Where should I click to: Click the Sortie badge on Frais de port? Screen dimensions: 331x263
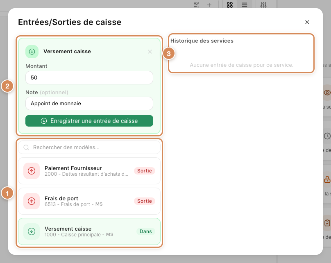pos(145,201)
